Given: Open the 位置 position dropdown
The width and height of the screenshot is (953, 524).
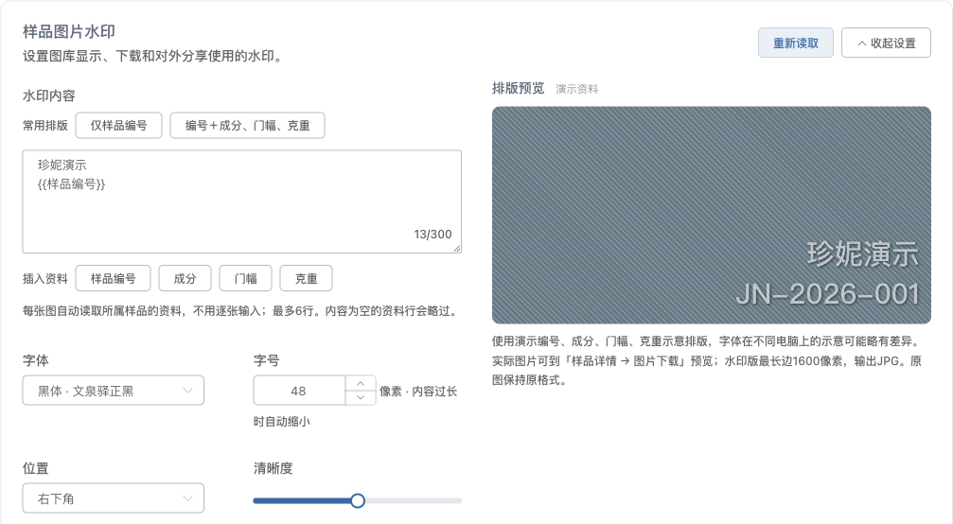Looking at the screenshot, I should 113,498.
